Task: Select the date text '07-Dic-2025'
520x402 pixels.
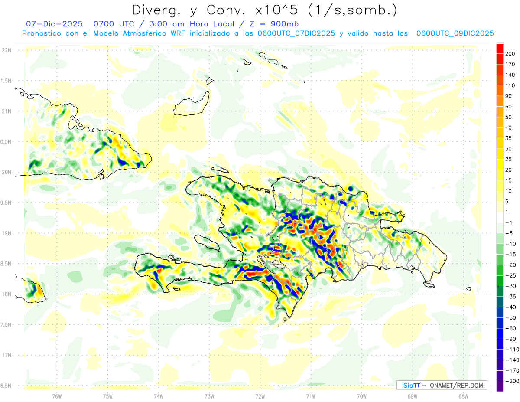Action: click(x=53, y=24)
